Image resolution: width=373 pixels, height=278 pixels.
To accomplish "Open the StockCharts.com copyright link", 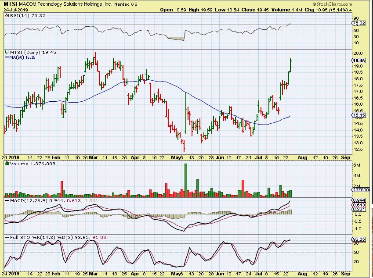I will tap(332, 4).
